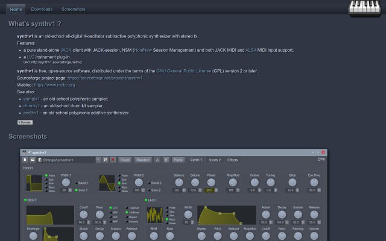Click the DCF1 filter response display
Image resolution: width=386 pixels, height=241 pixels.
[50, 215]
